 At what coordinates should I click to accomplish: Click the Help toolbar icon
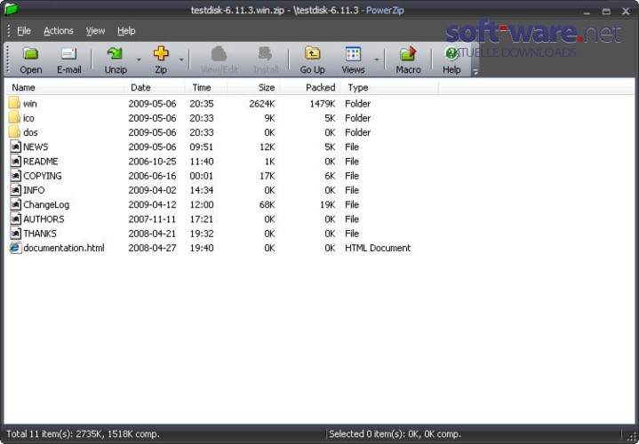[451, 53]
